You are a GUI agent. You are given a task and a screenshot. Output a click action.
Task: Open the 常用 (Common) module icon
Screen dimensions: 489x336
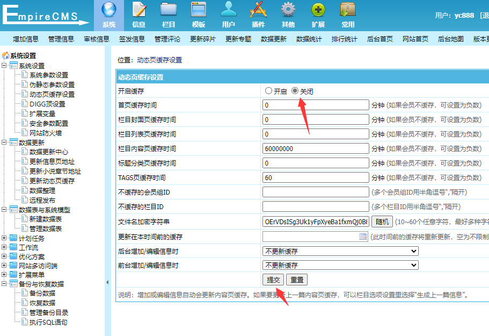(x=347, y=15)
